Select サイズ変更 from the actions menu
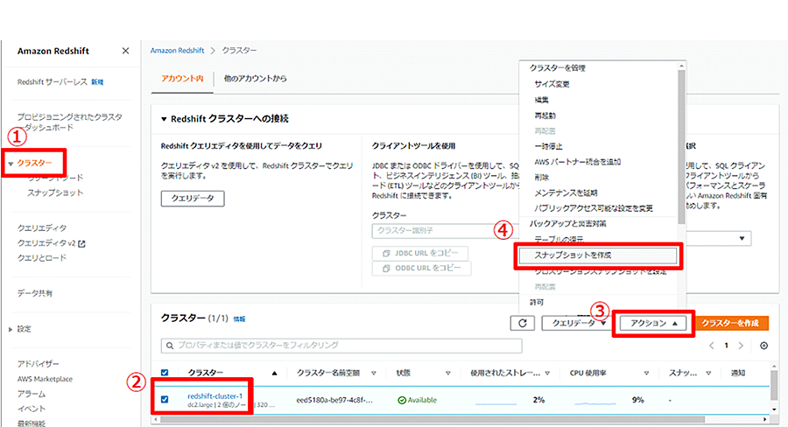 pos(552,84)
